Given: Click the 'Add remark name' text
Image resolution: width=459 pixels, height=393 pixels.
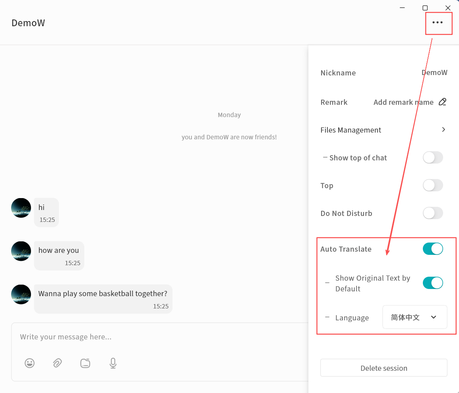Looking at the screenshot, I should [403, 102].
